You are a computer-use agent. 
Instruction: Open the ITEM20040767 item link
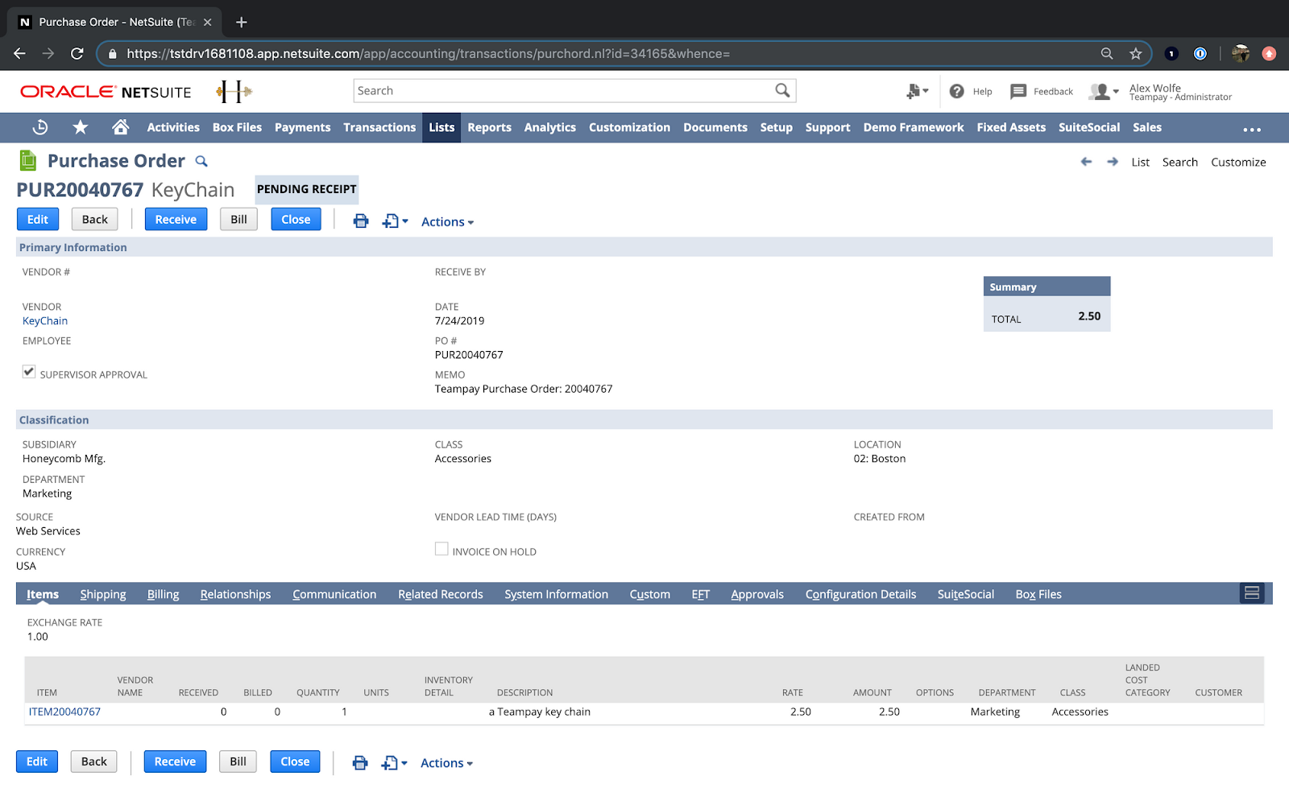tap(64, 712)
